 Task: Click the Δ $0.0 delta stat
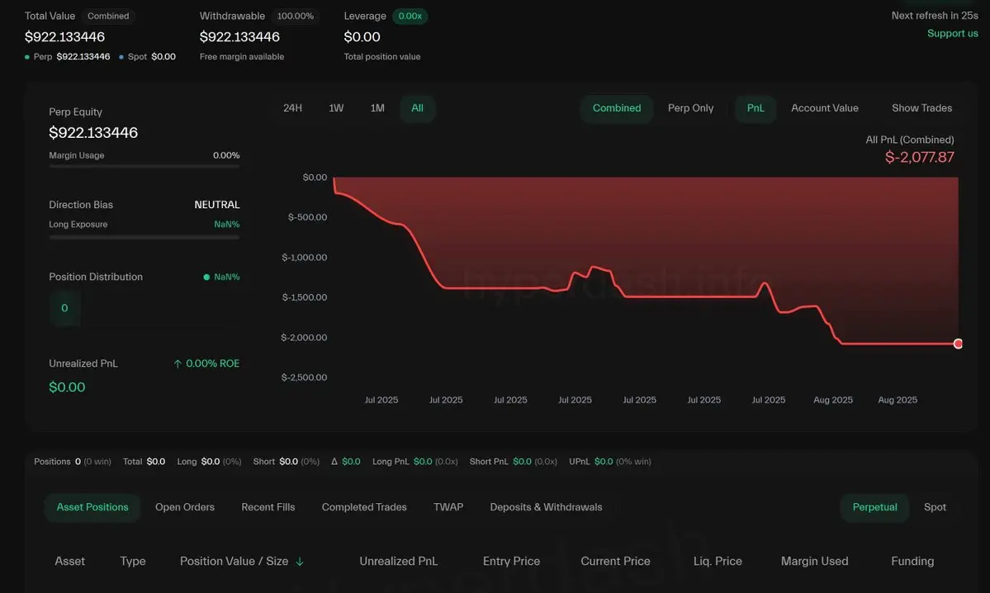coord(345,462)
